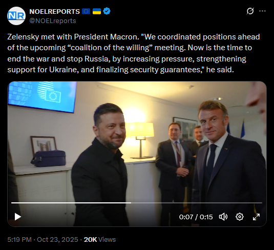This screenshot has width=274, height=250.
Task: Open the three-dot more options menu
Action: tap(262, 11)
